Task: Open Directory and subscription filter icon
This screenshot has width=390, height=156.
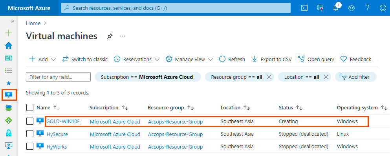Action: click(320, 8)
